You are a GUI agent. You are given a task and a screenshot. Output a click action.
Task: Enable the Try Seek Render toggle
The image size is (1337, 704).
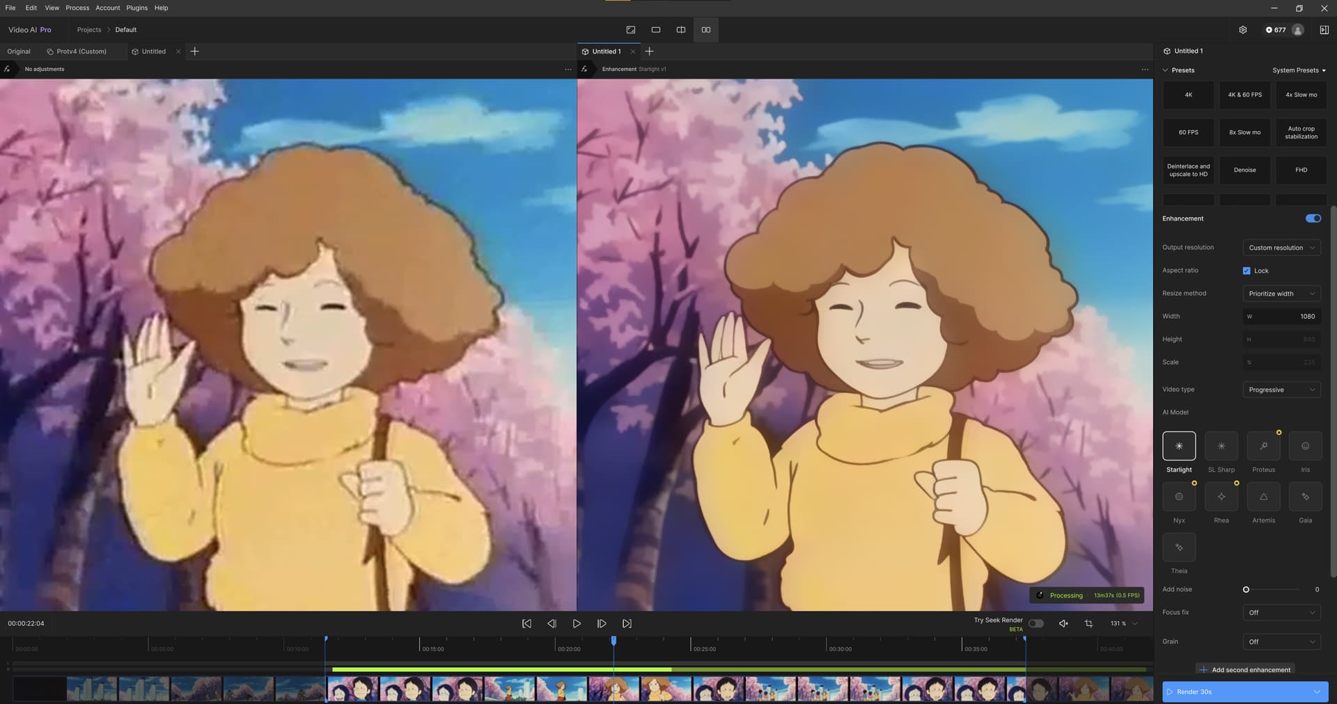pyautogui.click(x=1035, y=623)
